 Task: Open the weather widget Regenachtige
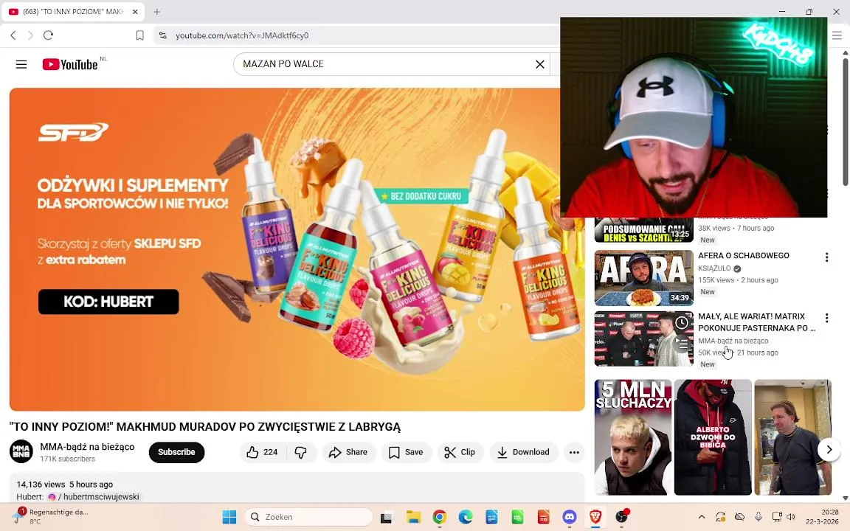pyautogui.click(x=52, y=517)
